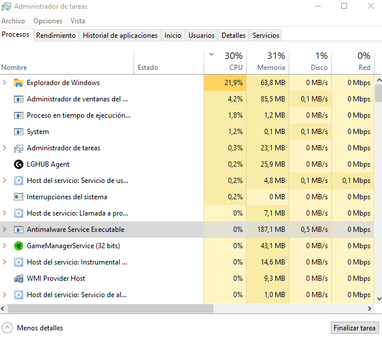Switch to the Rendimiento tab

pyautogui.click(x=56, y=36)
